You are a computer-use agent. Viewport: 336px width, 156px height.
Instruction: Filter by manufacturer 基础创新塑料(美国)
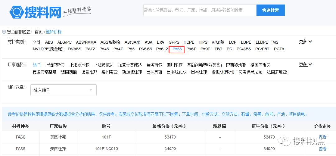tap(204, 65)
